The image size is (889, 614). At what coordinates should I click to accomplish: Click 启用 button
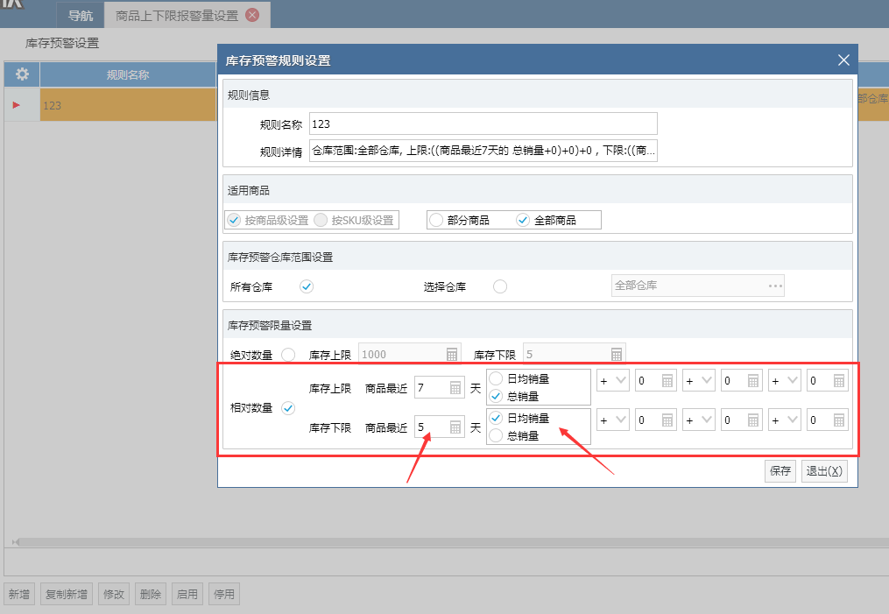coord(187,594)
